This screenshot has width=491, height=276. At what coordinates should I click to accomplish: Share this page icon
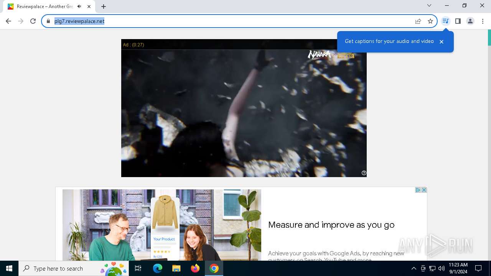[418, 21]
